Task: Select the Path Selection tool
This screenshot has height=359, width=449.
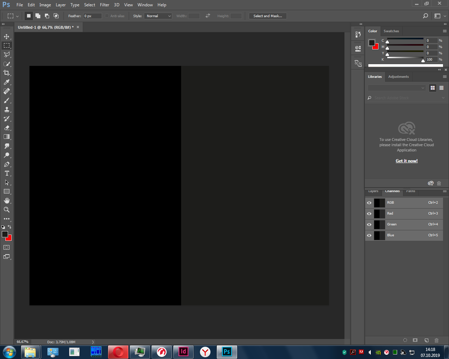Action: click(7, 182)
